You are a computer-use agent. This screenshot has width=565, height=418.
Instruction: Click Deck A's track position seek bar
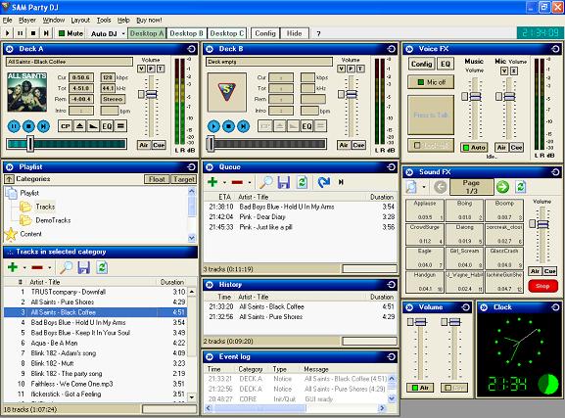[x=67, y=144]
